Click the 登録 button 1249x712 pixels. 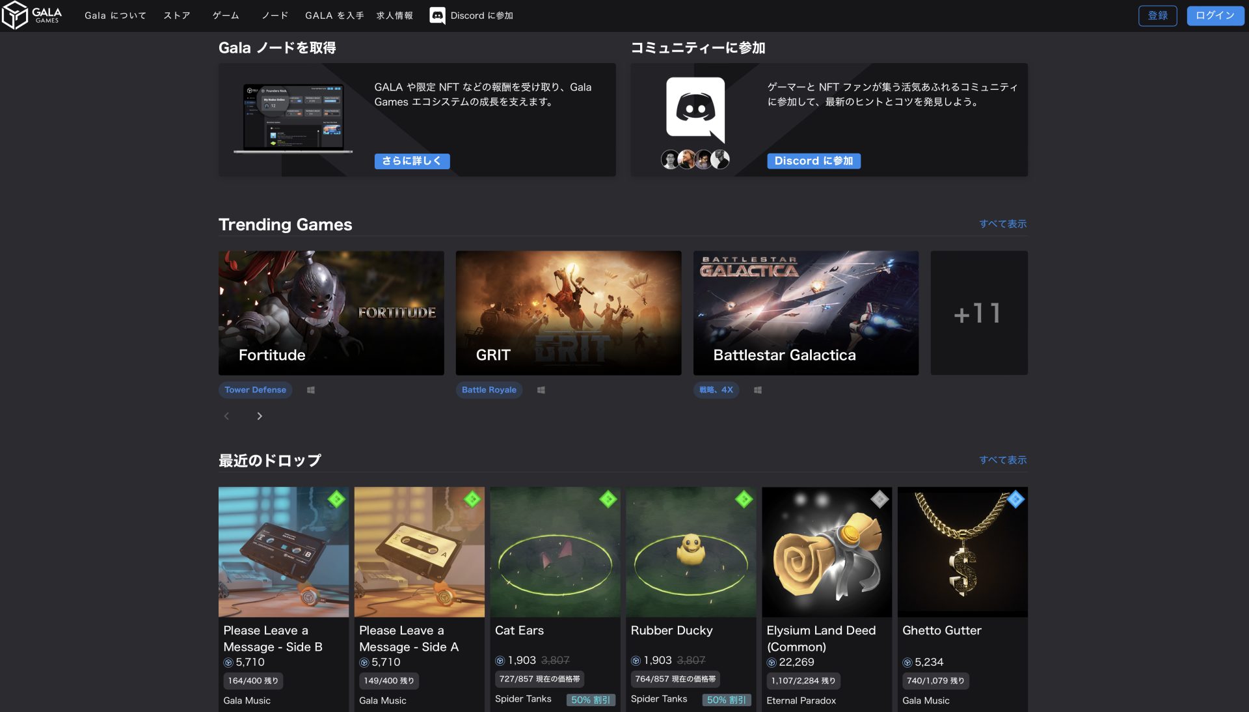pyautogui.click(x=1157, y=16)
